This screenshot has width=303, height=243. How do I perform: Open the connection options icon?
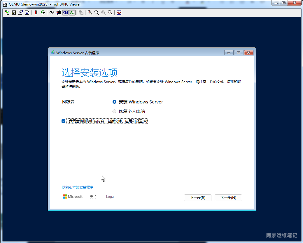[x=20, y=13]
